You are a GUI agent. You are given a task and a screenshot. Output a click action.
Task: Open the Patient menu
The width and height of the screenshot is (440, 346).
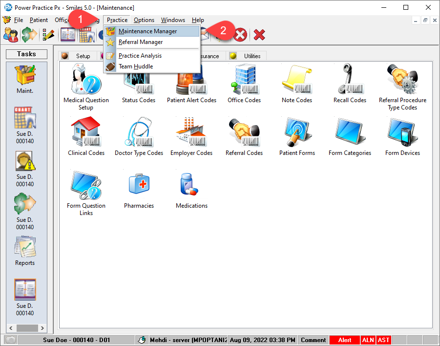[39, 20]
